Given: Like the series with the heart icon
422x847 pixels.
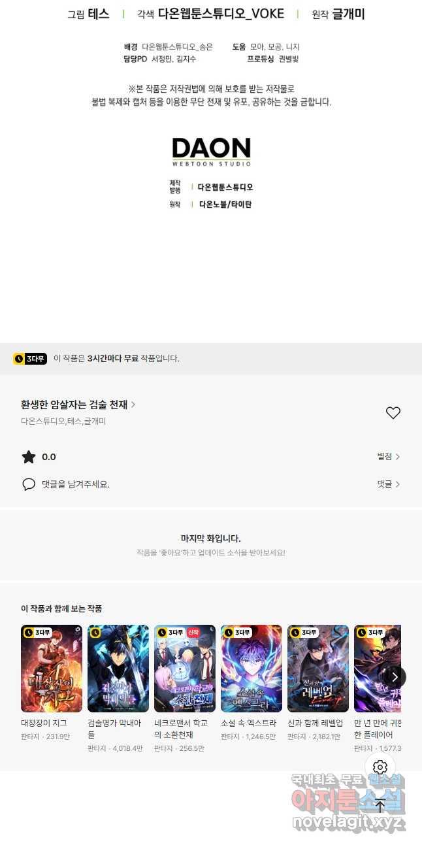Looking at the screenshot, I should pos(393,412).
